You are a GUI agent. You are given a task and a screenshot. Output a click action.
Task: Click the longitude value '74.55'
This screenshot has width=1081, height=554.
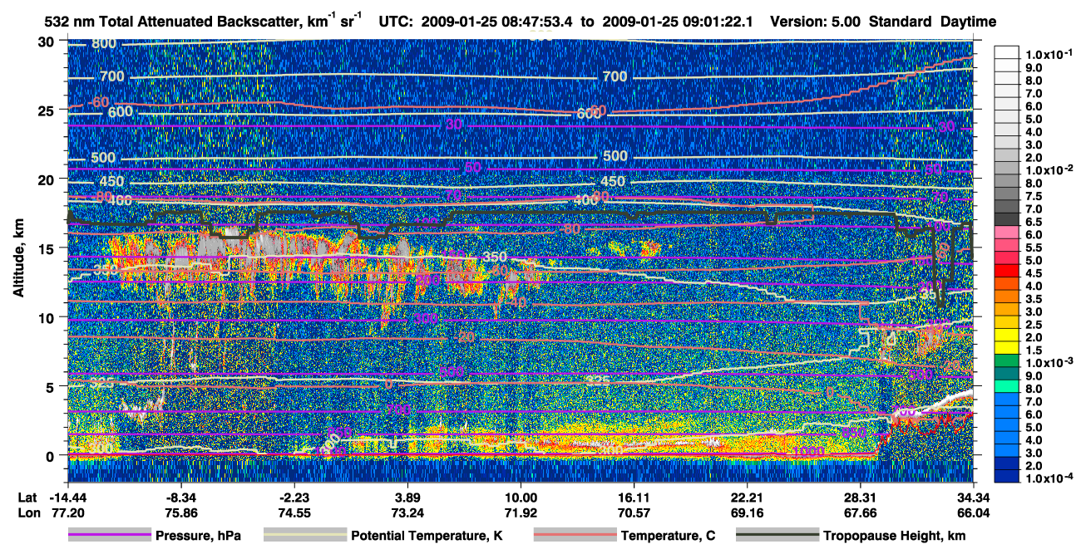294,512
